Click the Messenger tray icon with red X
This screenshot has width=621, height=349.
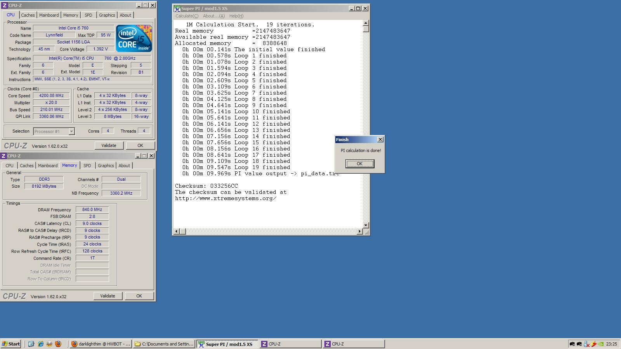pyautogui.click(x=586, y=344)
